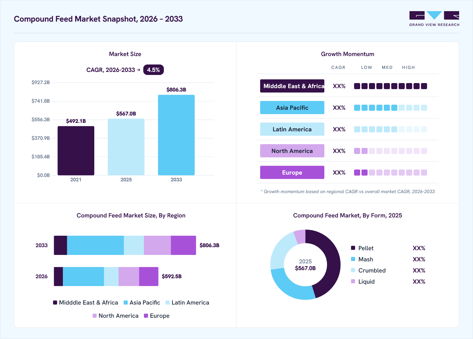Select the 2021 bar showing $492.1B
This screenshot has width=473, height=339.
[76, 151]
